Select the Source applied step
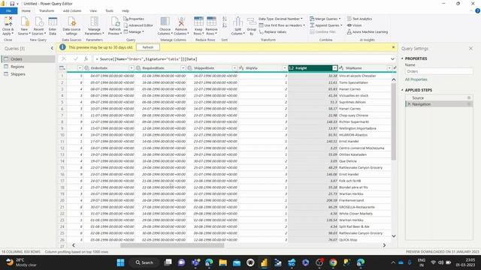 coord(439,97)
